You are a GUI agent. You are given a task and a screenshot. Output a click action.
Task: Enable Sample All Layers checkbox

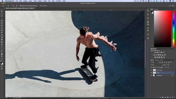coord(20,6)
